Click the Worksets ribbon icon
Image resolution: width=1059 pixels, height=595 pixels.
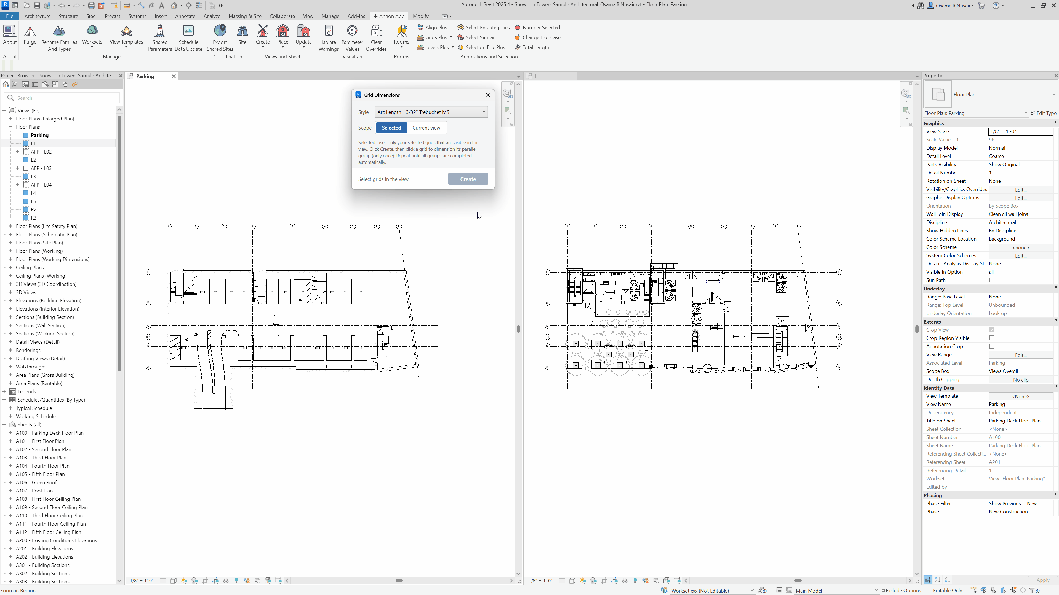pos(92,31)
